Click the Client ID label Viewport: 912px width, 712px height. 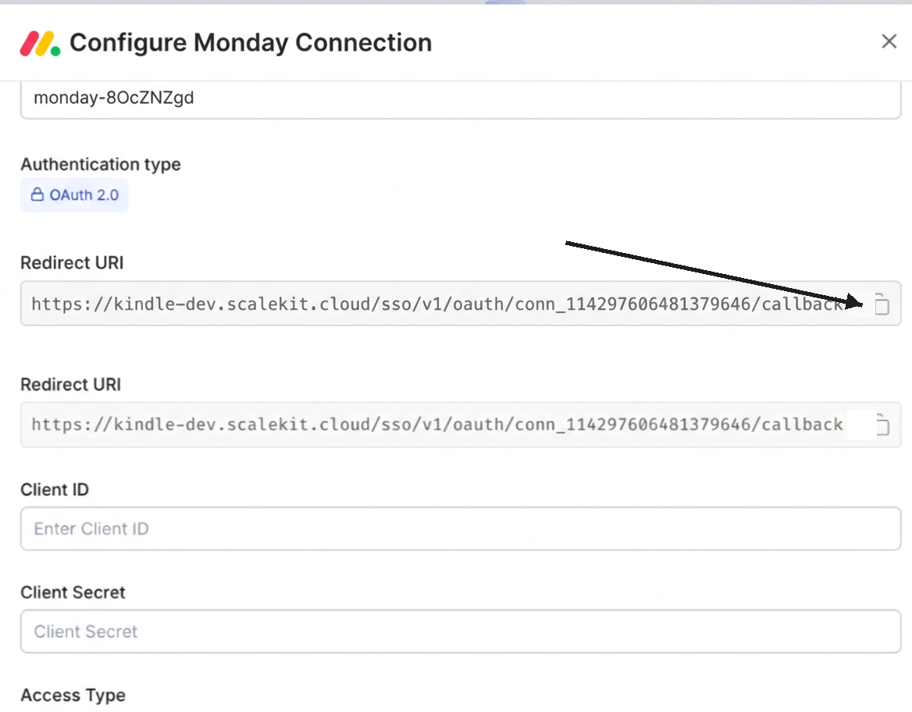[55, 489]
